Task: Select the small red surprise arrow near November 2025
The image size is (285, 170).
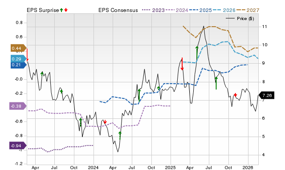Action: pos(236,95)
